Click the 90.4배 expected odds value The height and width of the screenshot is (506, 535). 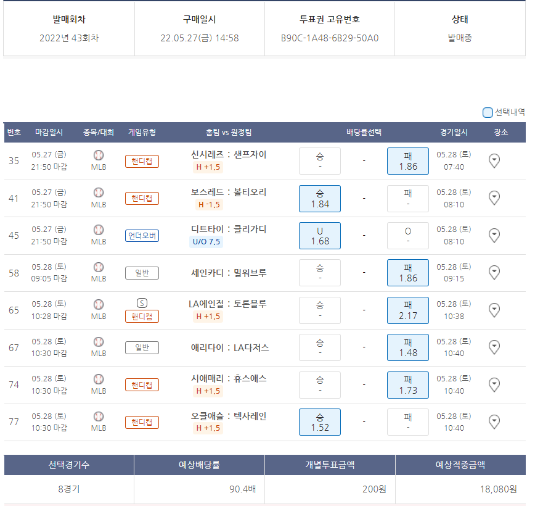[x=243, y=489]
